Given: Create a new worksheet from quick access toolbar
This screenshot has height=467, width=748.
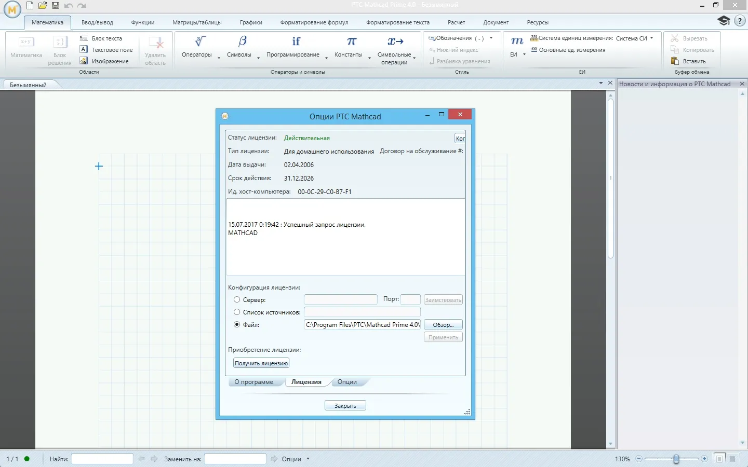Looking at the screenshot, I should (30, 6).
